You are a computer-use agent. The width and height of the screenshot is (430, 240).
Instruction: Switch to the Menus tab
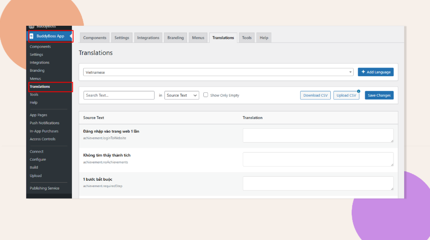pyautogui.click(x=198, y=37)
